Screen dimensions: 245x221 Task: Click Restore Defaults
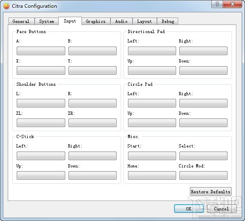pyautogui.click(x=211, y=192)
